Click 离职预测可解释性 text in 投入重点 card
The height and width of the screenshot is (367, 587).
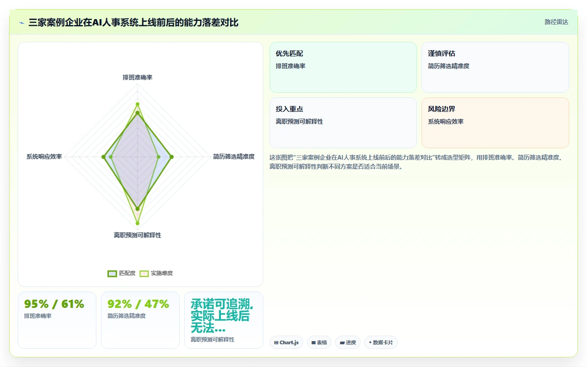pyautogui.click(x=299, y=121)
